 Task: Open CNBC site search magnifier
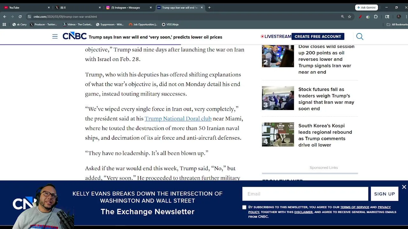(x=360, y=37)
